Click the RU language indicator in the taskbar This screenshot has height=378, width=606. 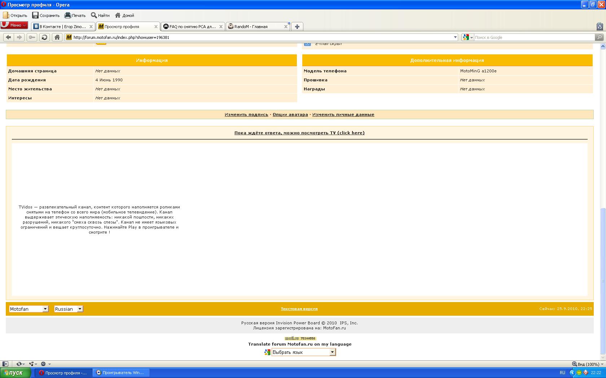tap(562, 373)
